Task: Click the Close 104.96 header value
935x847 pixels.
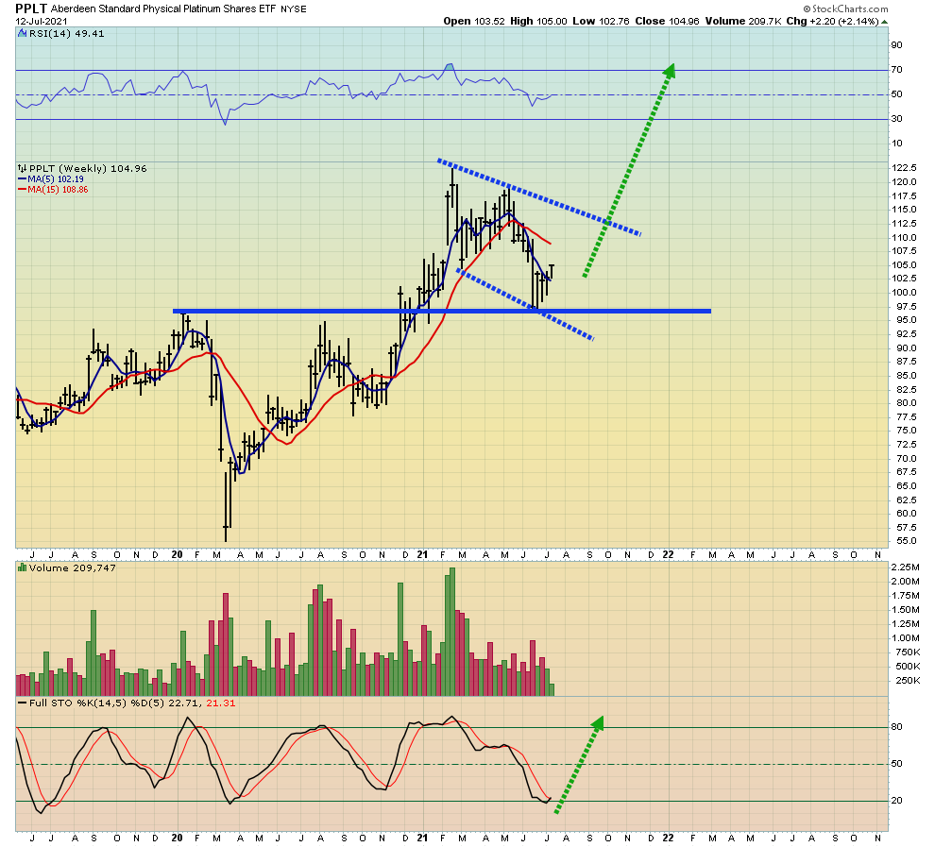Action: 668,22
